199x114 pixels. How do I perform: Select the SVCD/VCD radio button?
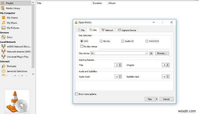(x=147, y=41)
